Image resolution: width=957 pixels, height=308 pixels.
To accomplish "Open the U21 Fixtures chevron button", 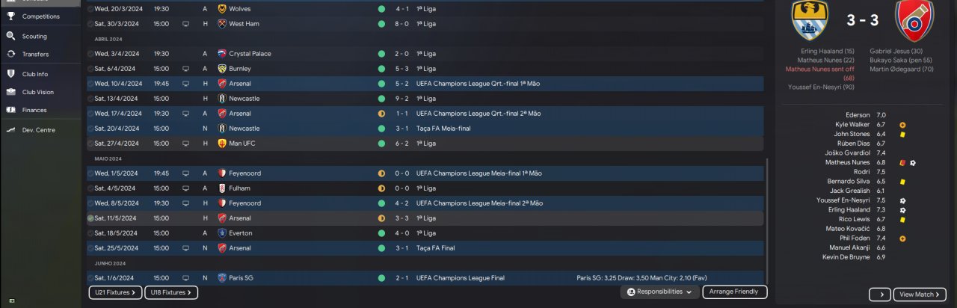I will 115,292.
